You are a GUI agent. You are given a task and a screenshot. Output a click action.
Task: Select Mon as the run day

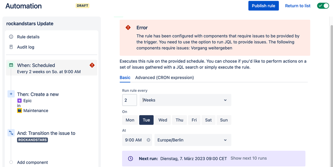pos(130,120)
